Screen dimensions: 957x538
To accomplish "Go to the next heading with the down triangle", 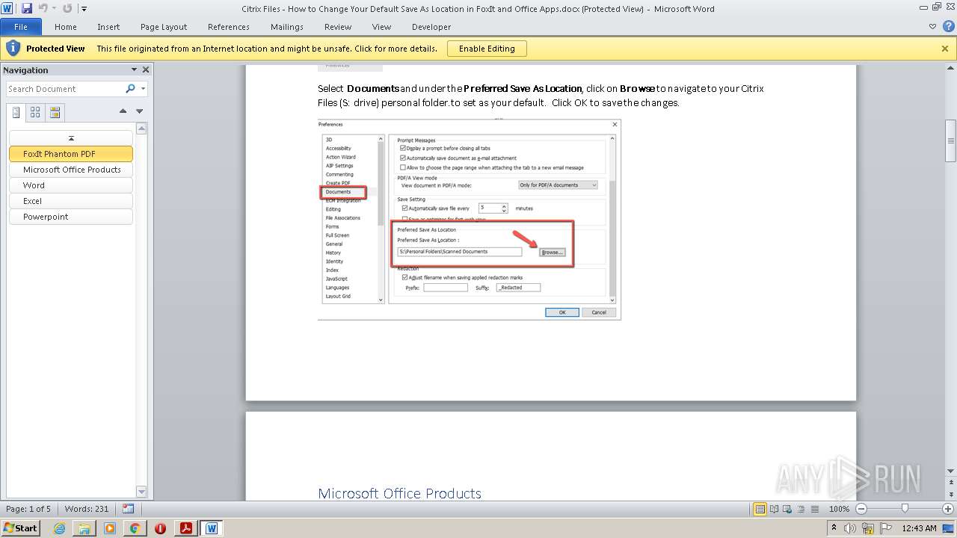I will click(139, 111).
